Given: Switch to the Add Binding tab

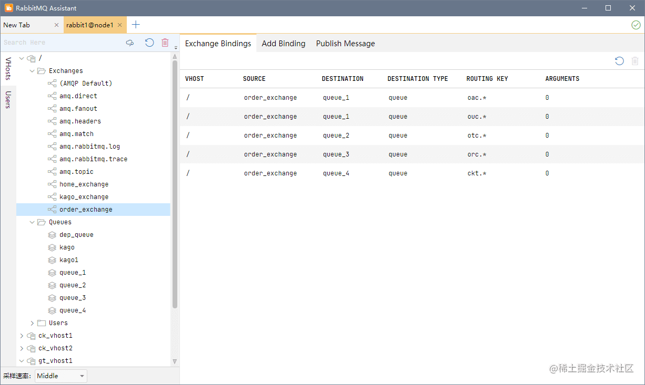Looking at the screenshot, I should (284, 44).
